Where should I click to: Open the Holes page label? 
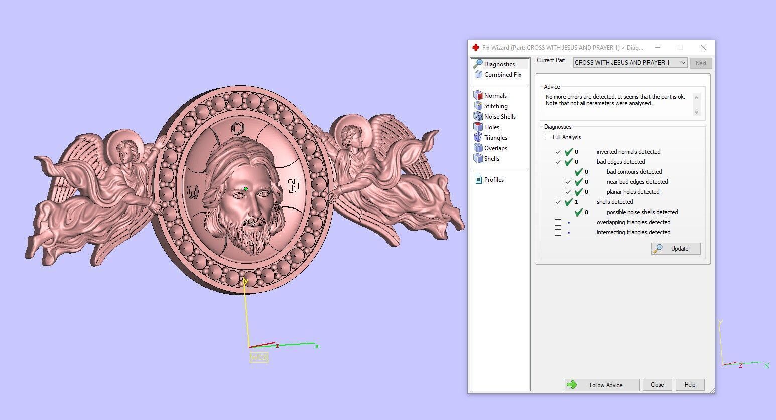(x=492, y=127)
